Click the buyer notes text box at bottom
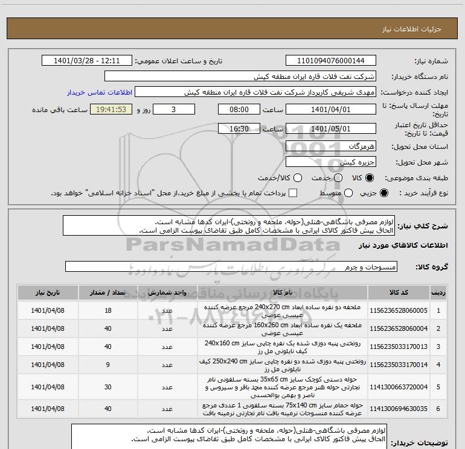Viewport: 465px width, 449px height. click(229, 436)
